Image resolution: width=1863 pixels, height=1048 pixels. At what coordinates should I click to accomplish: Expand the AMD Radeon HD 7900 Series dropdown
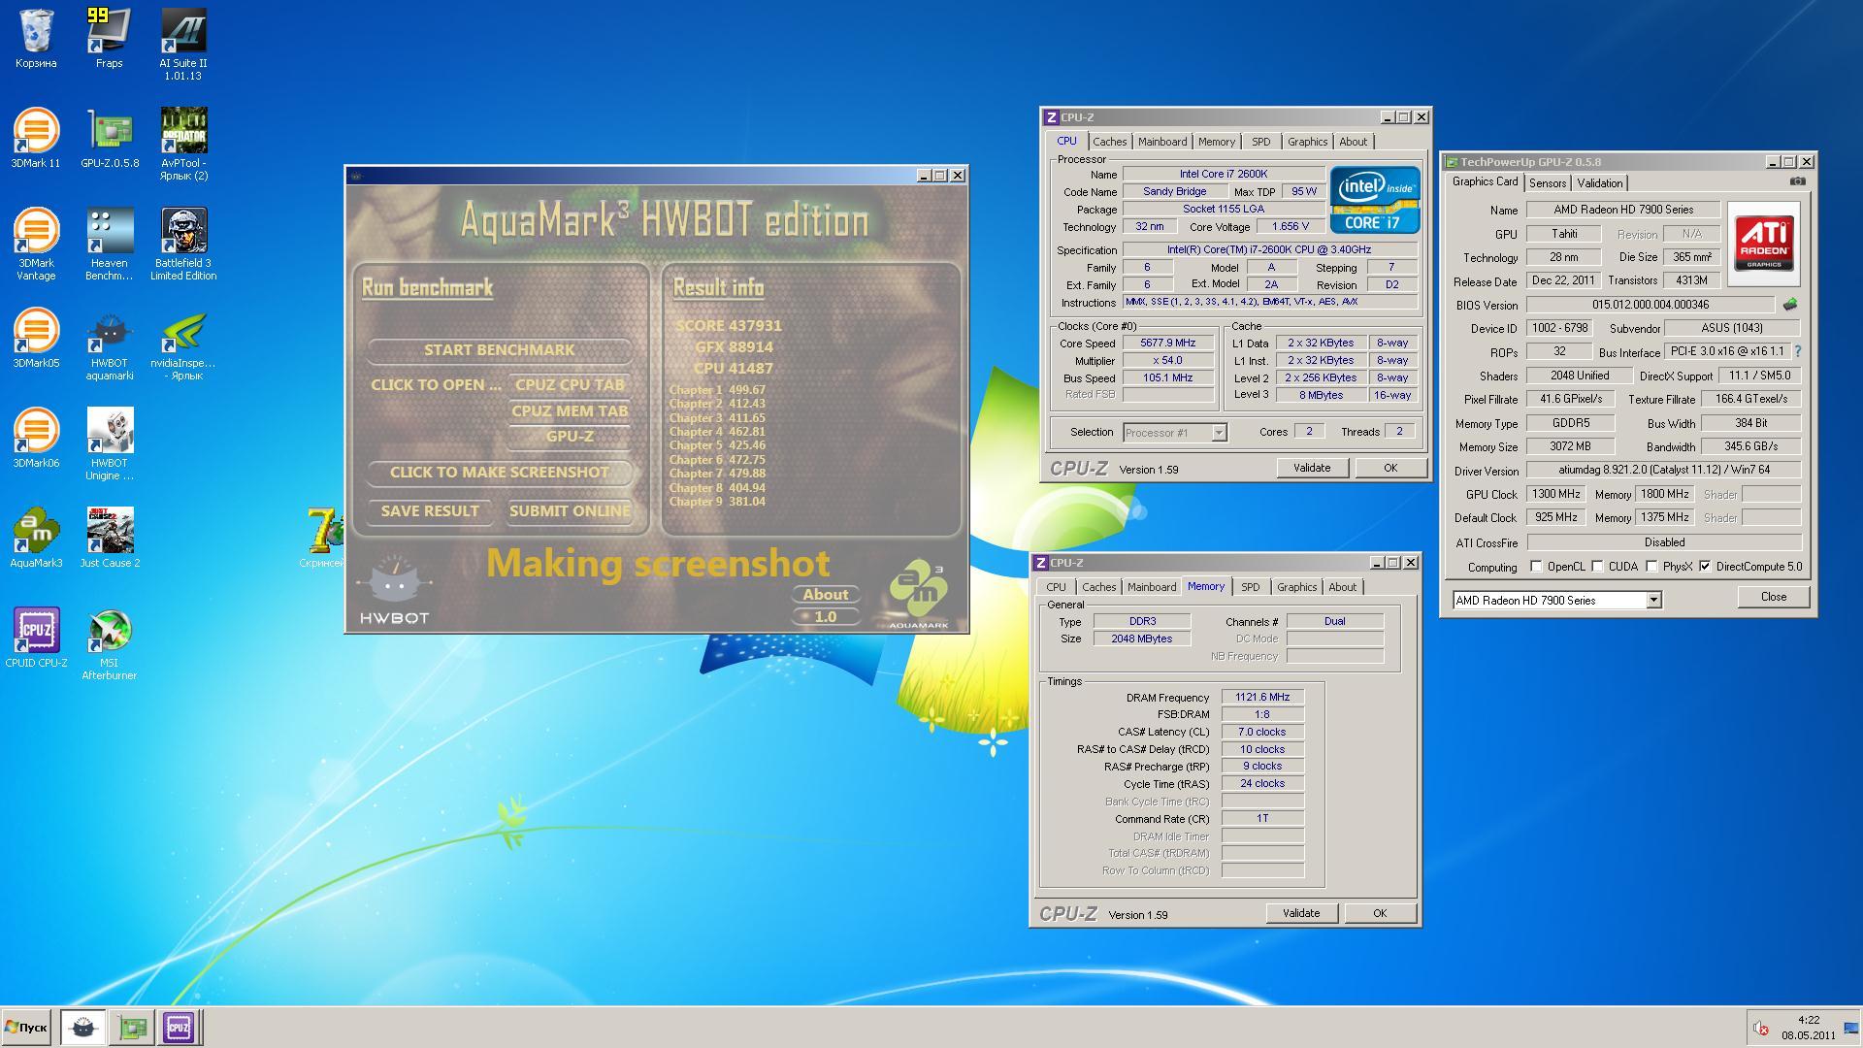pos(1653,601)
